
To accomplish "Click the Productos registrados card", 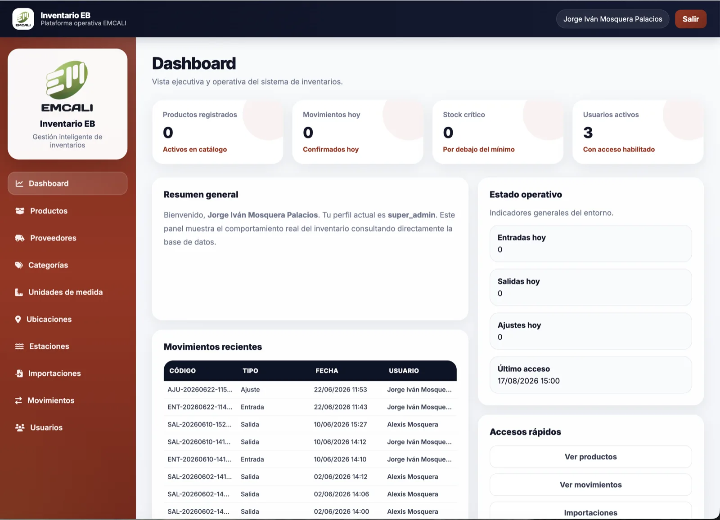I will [x=218, y=132].
